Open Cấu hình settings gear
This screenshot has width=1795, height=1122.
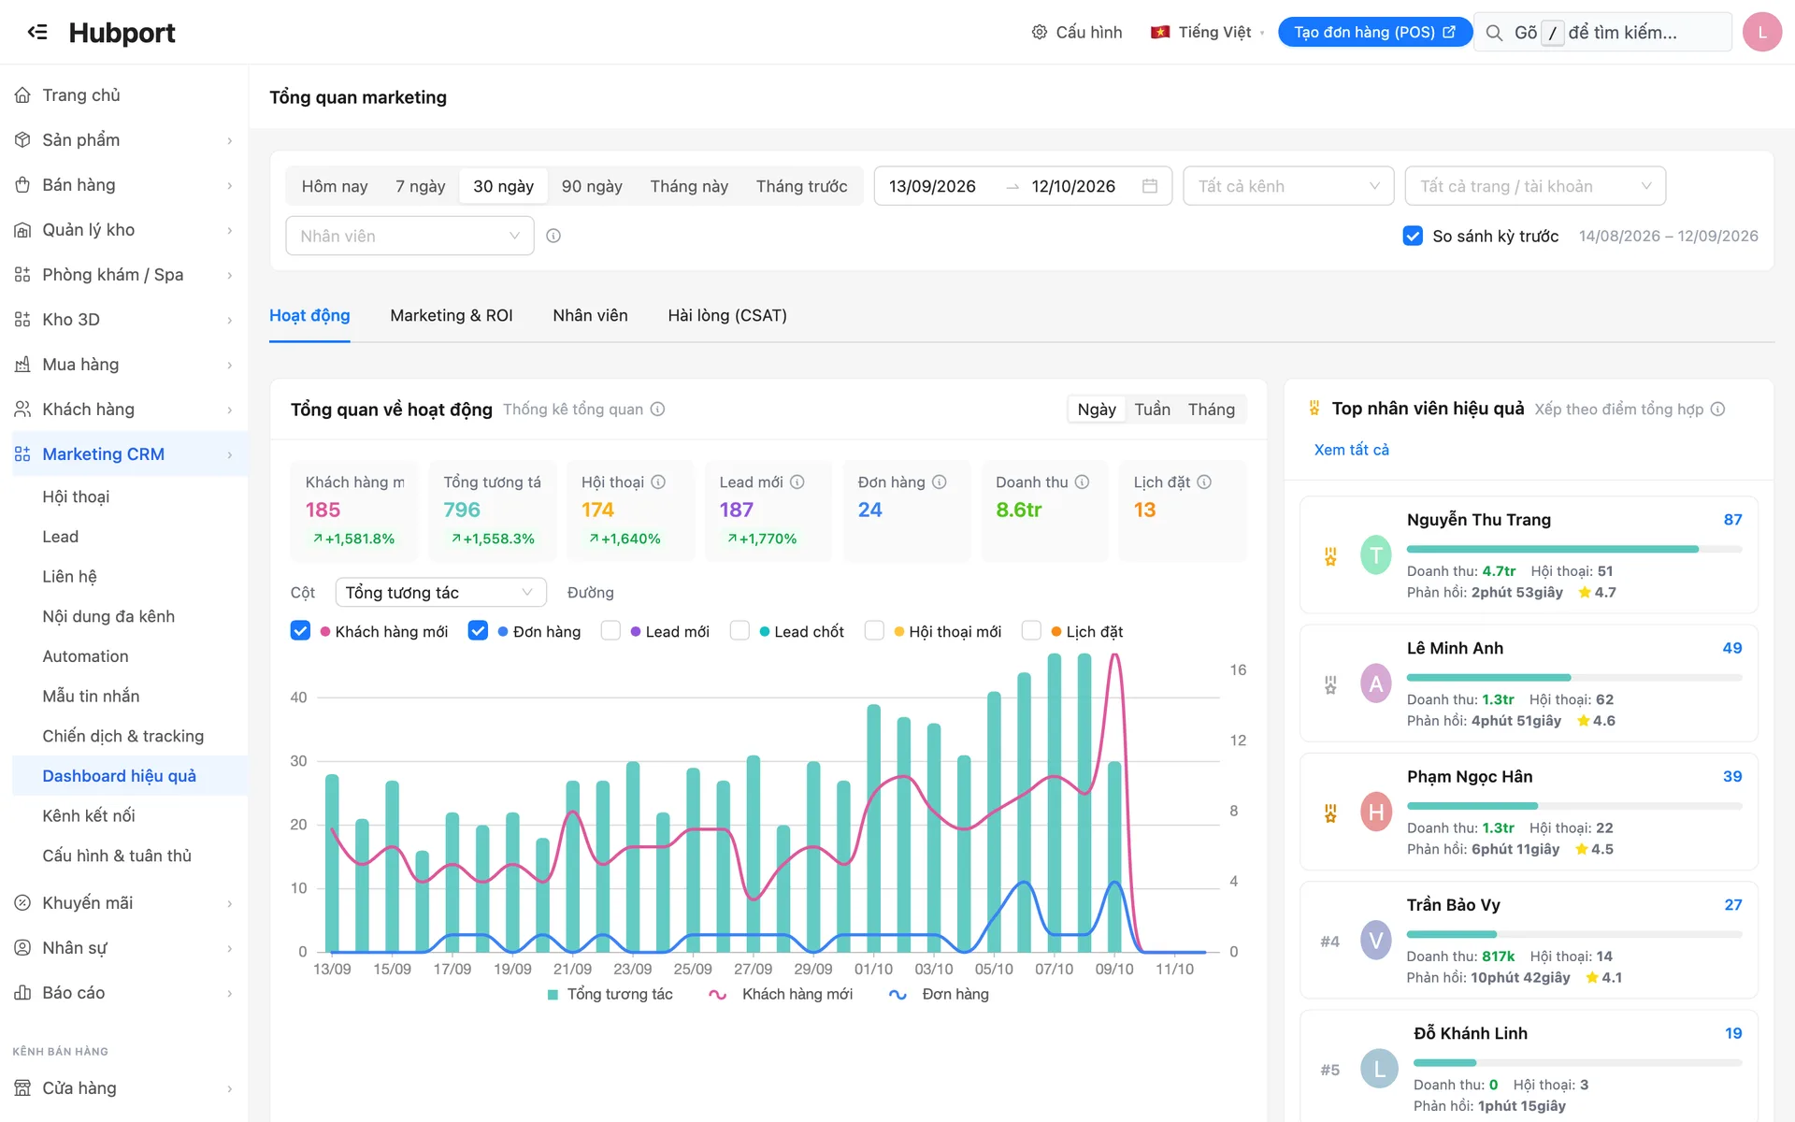coord(1039,32)
